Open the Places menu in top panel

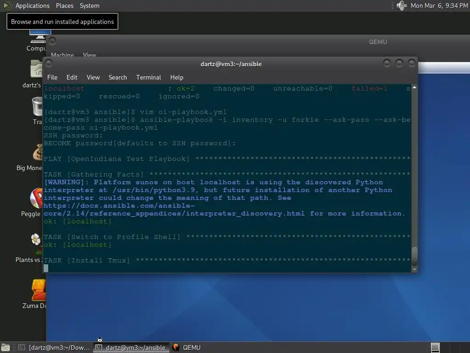point(64,6)
